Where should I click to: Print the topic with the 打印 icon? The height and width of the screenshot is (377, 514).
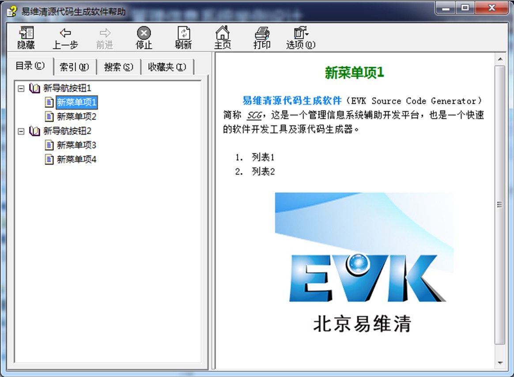(x=262, y=33)
